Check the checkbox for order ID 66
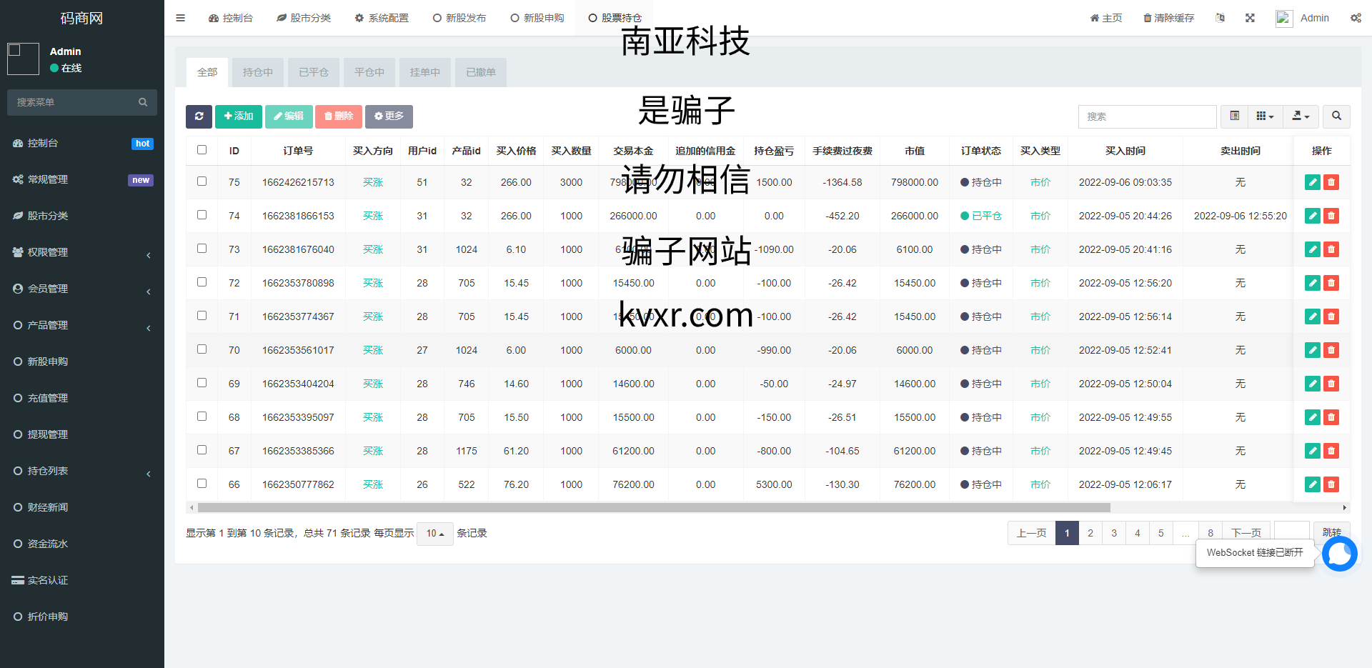This screenshot has width=1372, height=668. coord(202,484)
